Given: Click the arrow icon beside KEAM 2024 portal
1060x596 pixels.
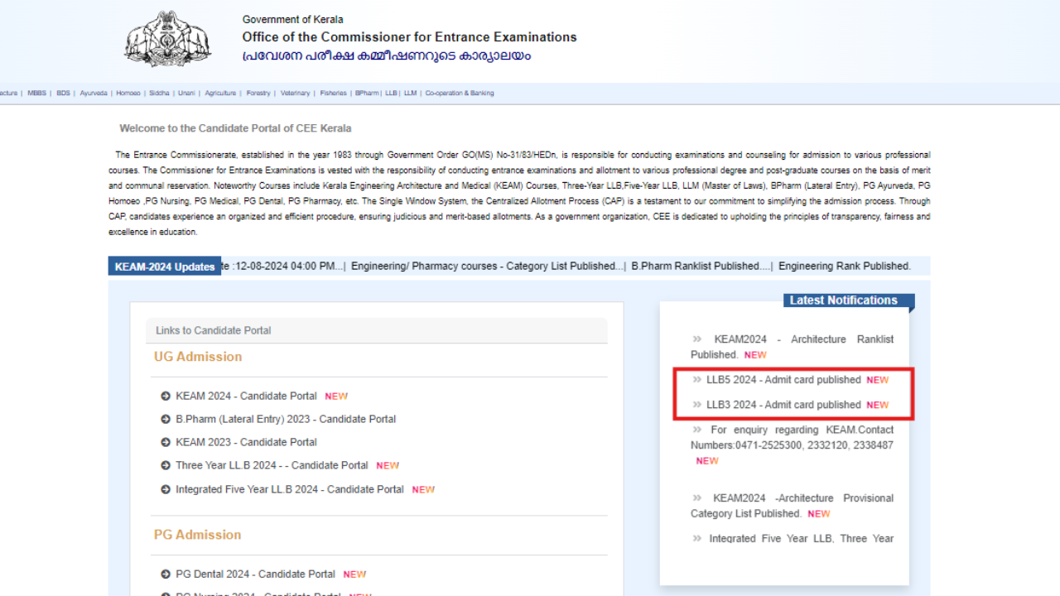Looking at the screenshot, I should point(166,397).
